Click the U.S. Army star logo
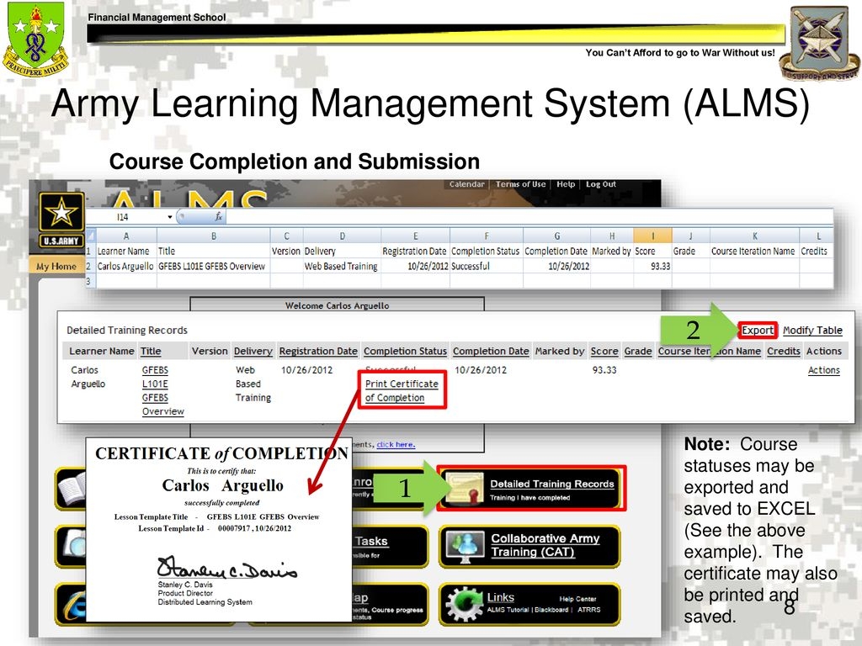The height and width of the screenshot is (646, 862). [61, 211]
